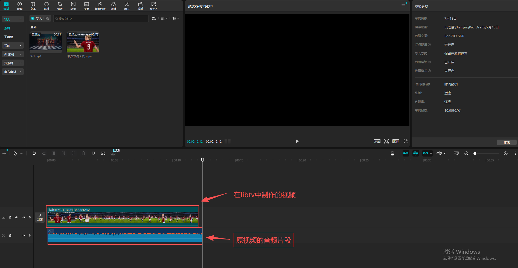The image size is (518, 268).
Task: Expand the 云素材 sidebar section
Action: [x=13, y=63]
